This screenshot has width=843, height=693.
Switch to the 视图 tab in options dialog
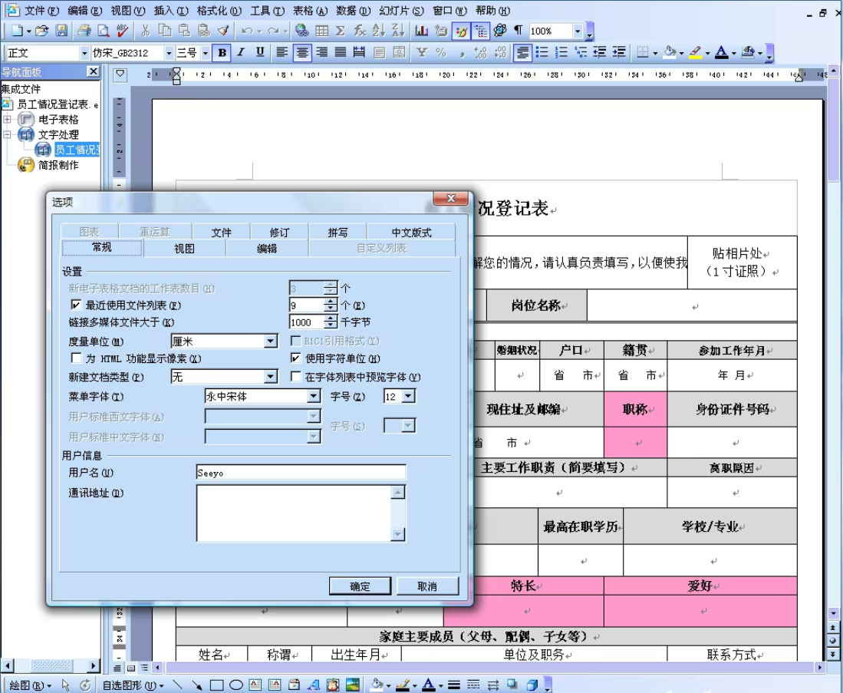[x=184, y=249]
